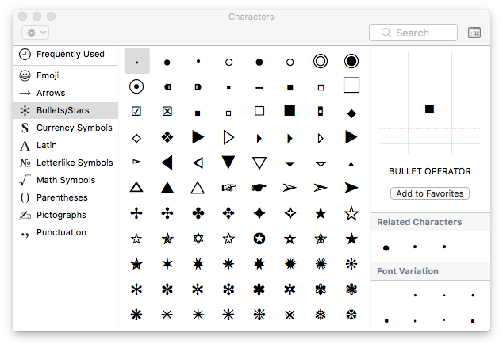
Task: Select the white four pointed star outline
Action: point(290,213)
